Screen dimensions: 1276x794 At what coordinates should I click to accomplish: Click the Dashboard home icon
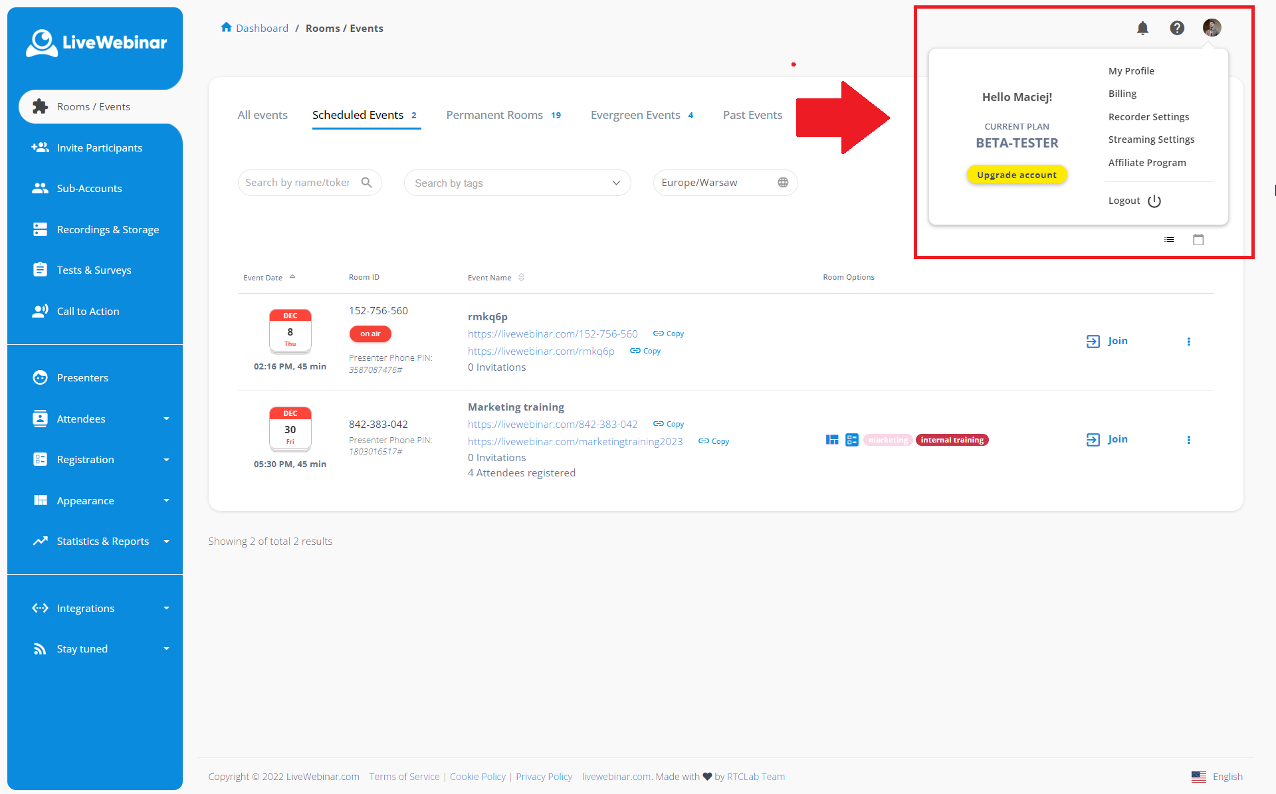click(x=226, y=28)
